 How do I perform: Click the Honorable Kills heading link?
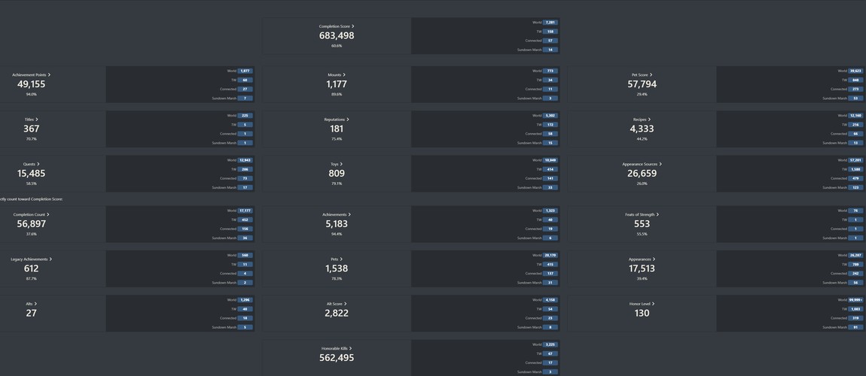[x=337, y=348]
